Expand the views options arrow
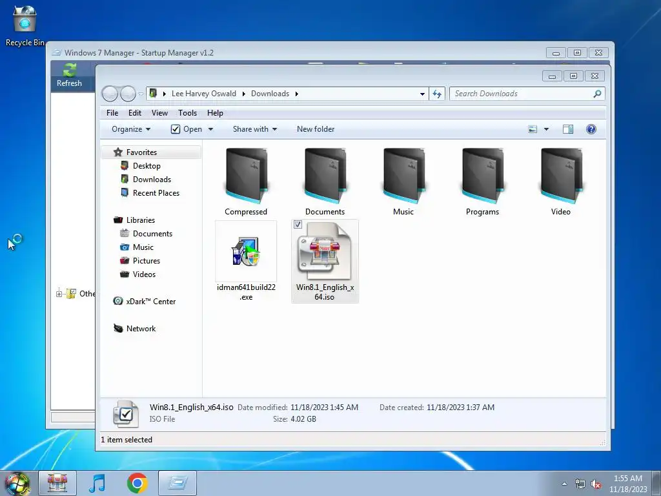The image size is (661, 496). (546, 129)
